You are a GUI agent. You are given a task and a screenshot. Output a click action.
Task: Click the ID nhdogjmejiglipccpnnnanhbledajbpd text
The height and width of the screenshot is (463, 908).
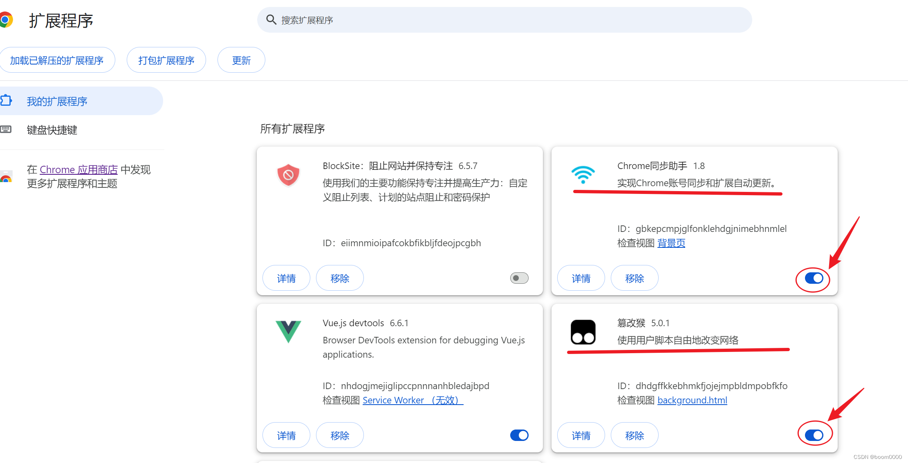tap(406, 386)
